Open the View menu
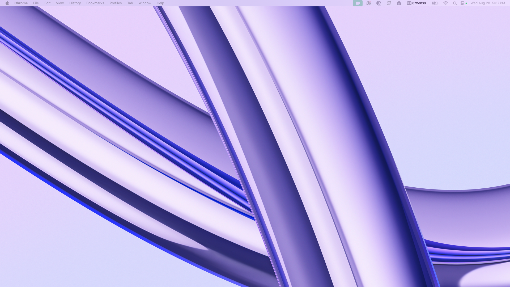 pos(60,3)
